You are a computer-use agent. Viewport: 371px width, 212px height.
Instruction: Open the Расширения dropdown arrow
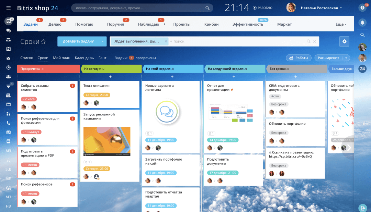[346, 58]
